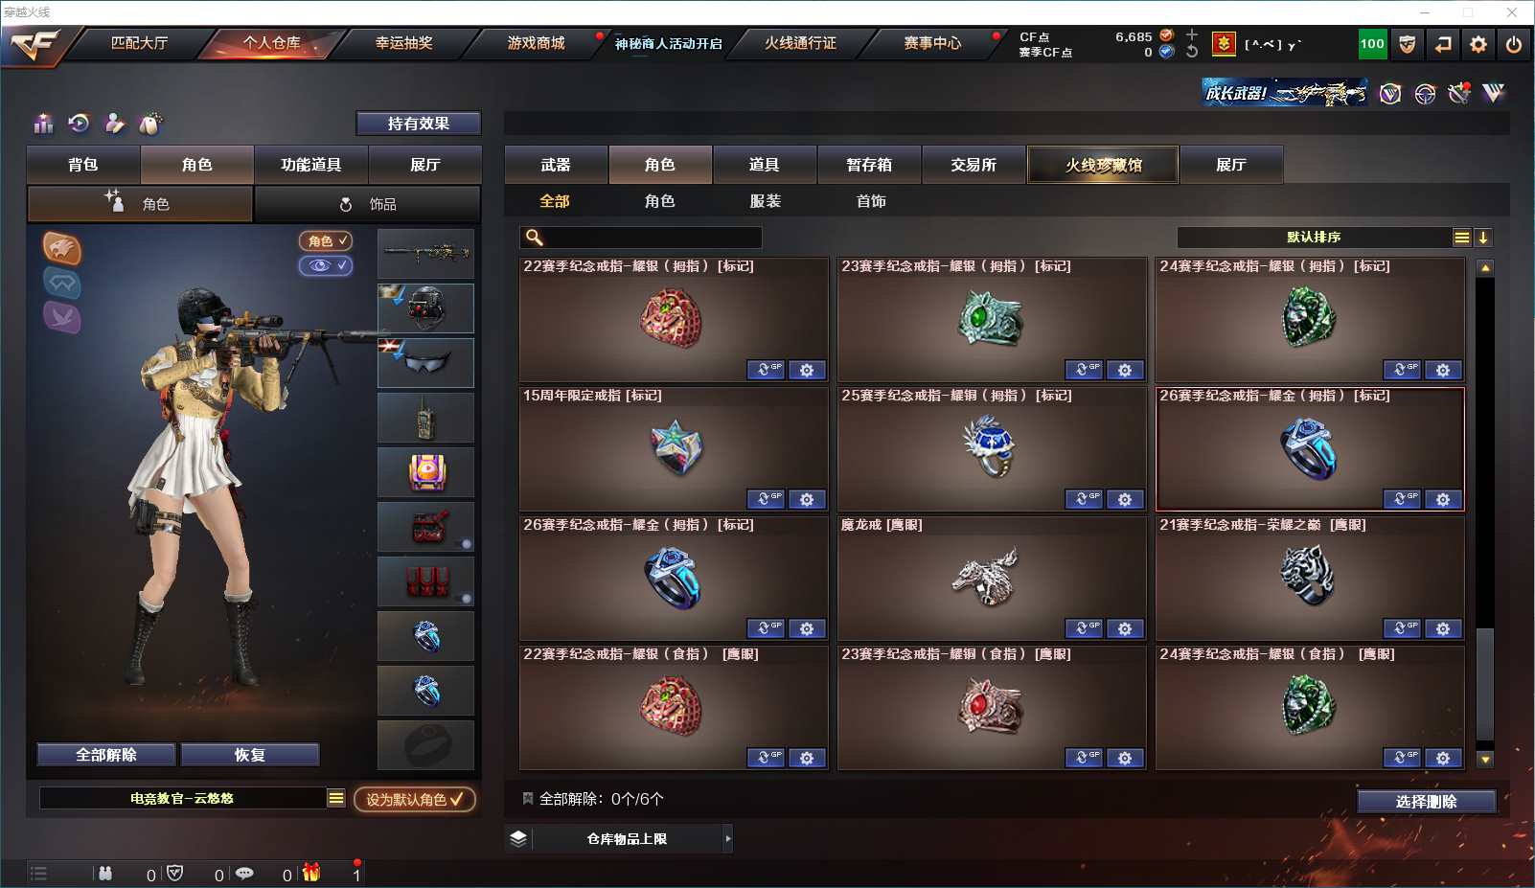
Task: Click the 全部解除 button
Action: [x=106, y=755]
